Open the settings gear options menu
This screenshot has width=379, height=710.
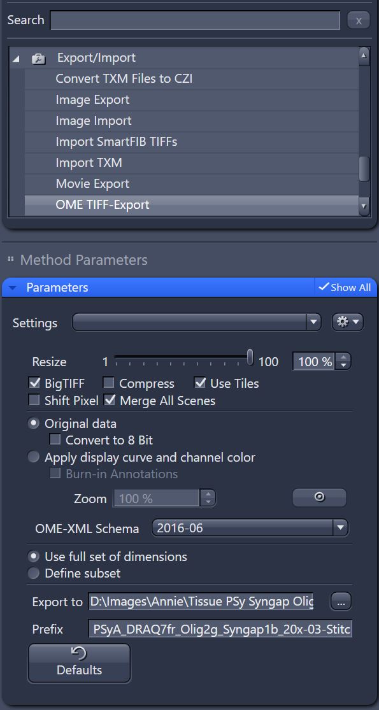(x=348, y=322)
